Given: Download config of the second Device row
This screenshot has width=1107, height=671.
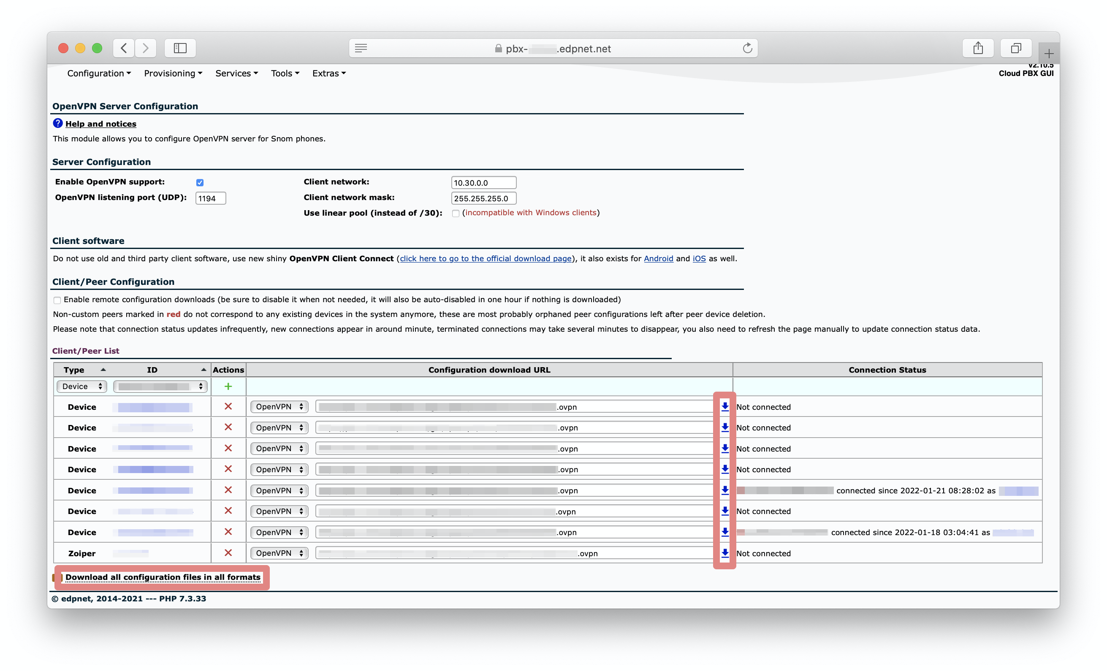Looking at the screenshot, I should click(x=724, y=427).
